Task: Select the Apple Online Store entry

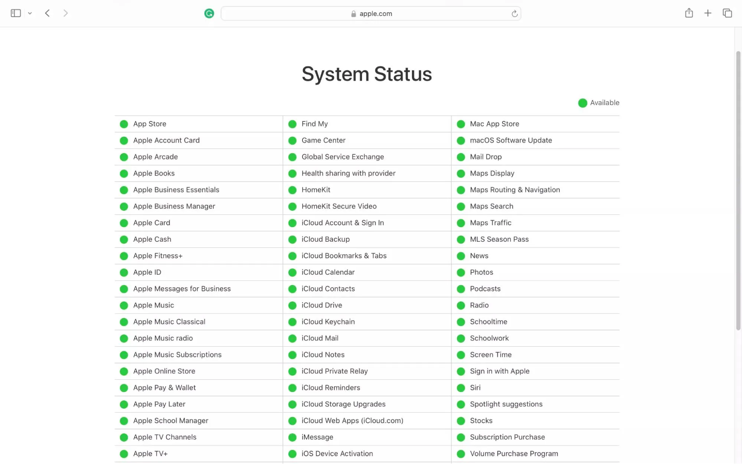Action: tap(164, 371)
